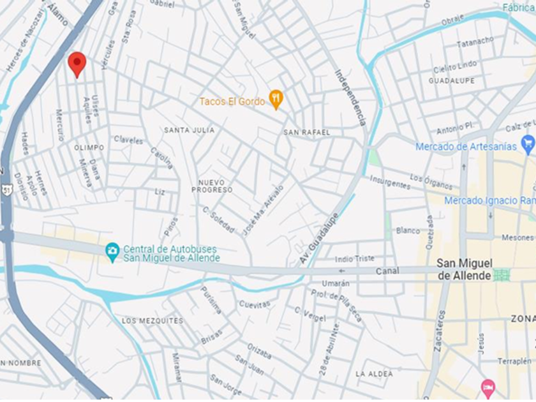Viewport: 536px width, 402px height.
Task: Open Central de Autobuses San Miguel label
Action: click(x=171, y=253)
